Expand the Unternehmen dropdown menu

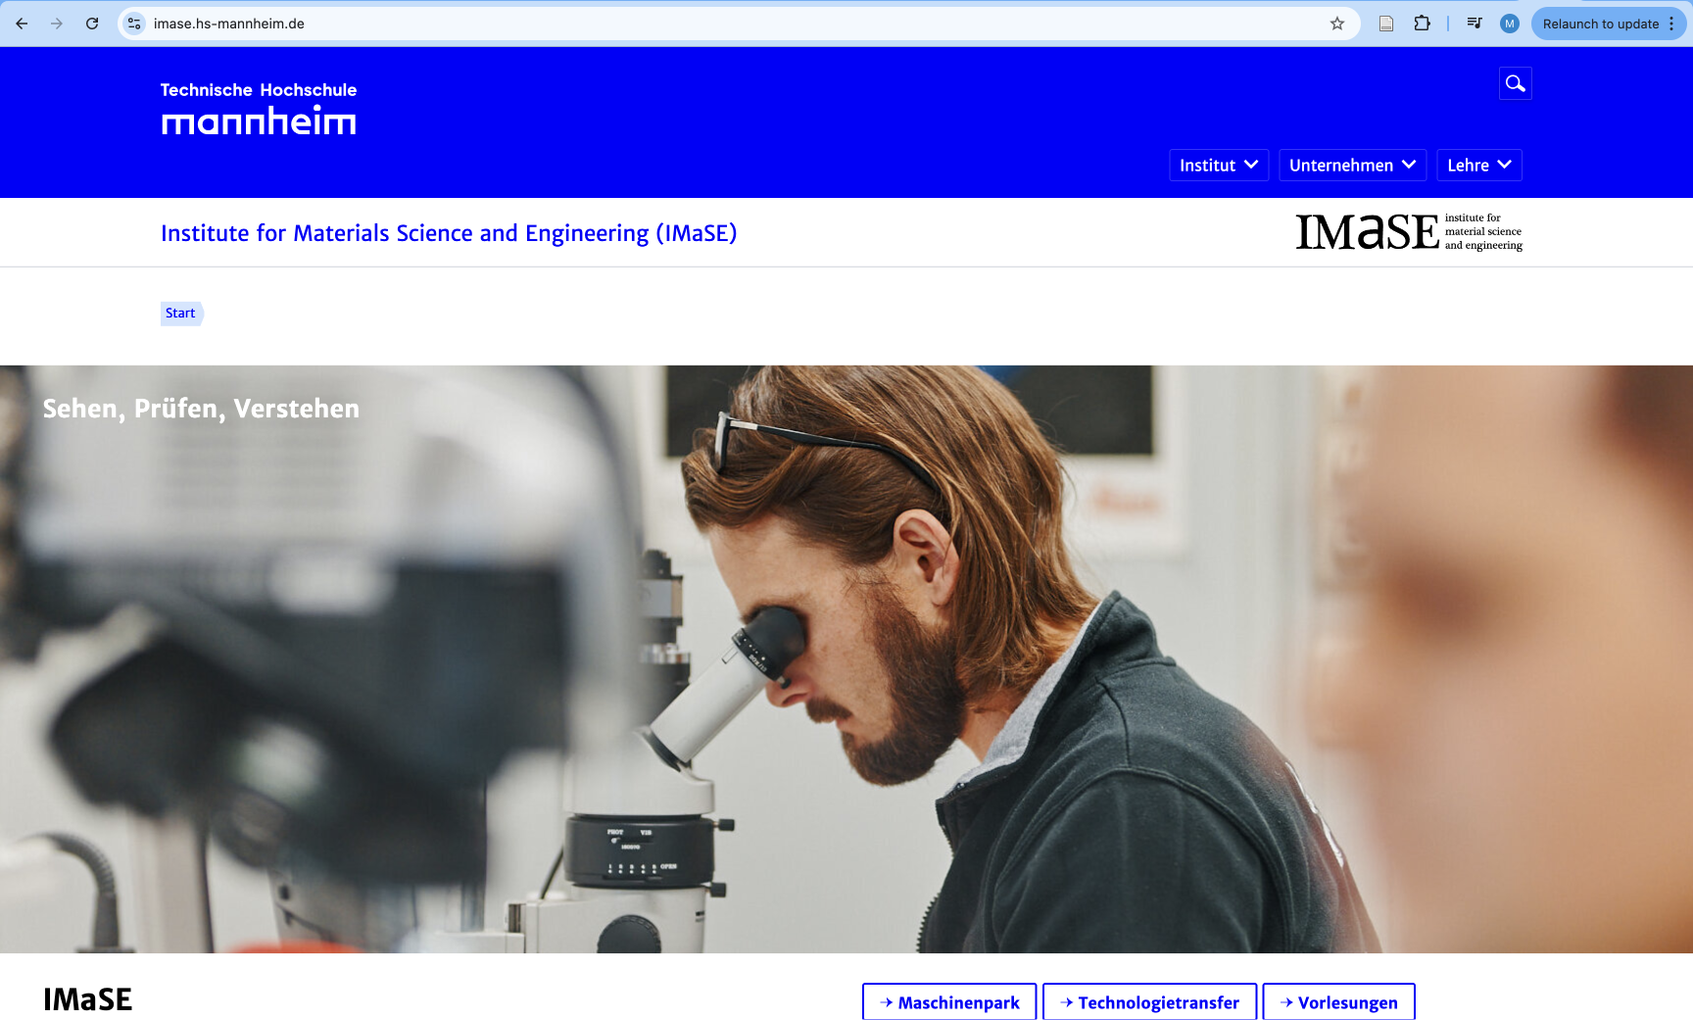point(1352,166)
